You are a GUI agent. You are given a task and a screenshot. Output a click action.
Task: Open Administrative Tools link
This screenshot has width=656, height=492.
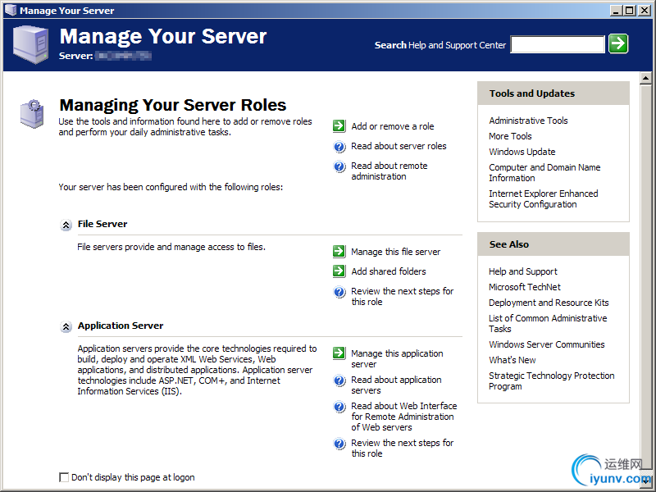coord(528,121)
